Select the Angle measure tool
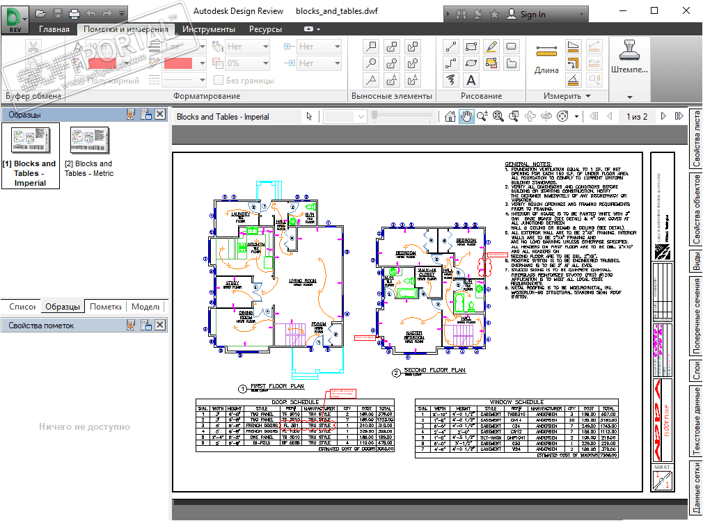 click(574, 80)
